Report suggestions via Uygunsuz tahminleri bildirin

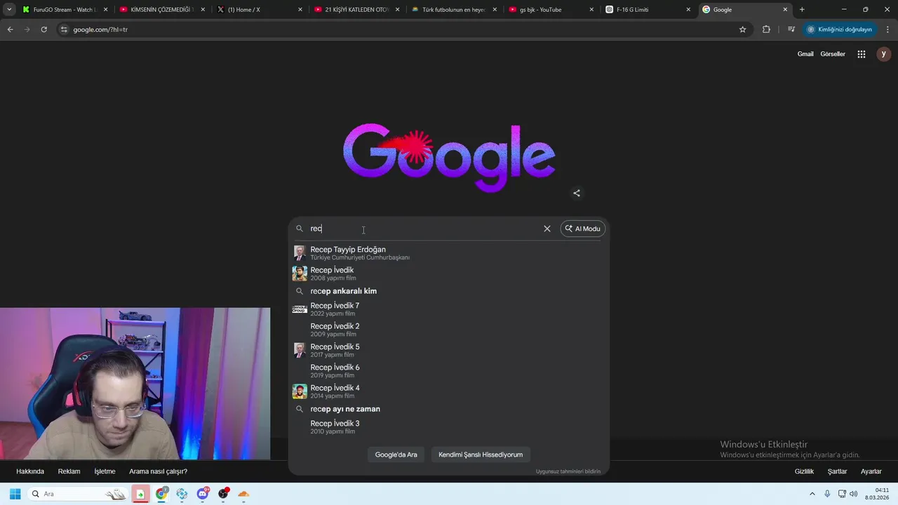point(568,471)
